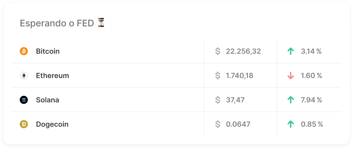The height and width of the screenshot is (149, 353).
Task: Click Solana's green up arrow
Action: [x=291, y=100]
